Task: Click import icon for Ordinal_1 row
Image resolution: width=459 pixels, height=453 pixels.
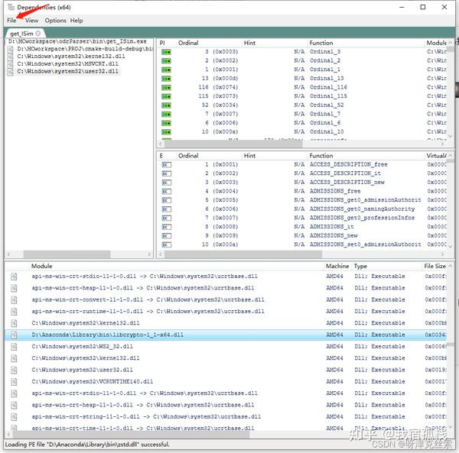Action: (x=166, y=70)
